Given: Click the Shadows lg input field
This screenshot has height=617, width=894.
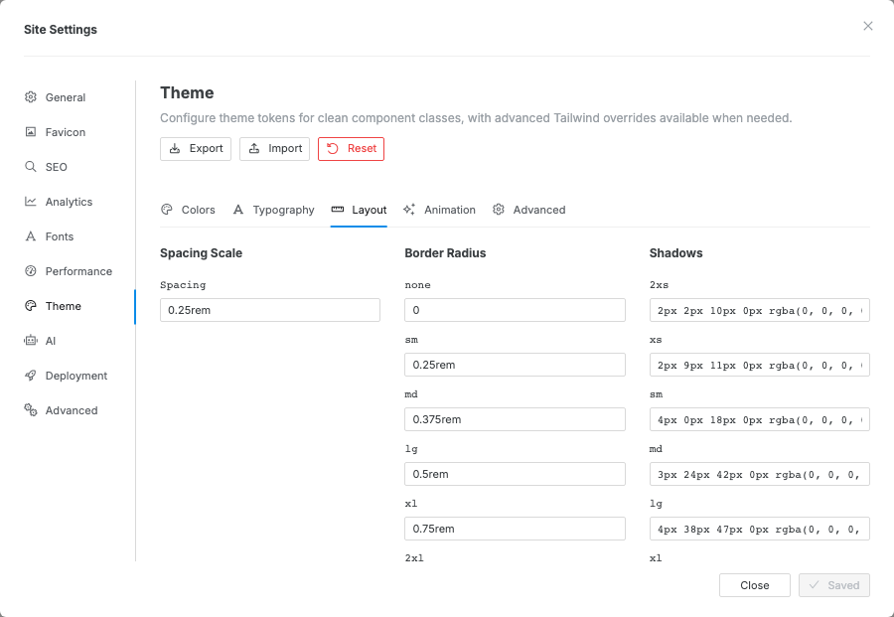Looking at the screenshot, I should point(760,530).
